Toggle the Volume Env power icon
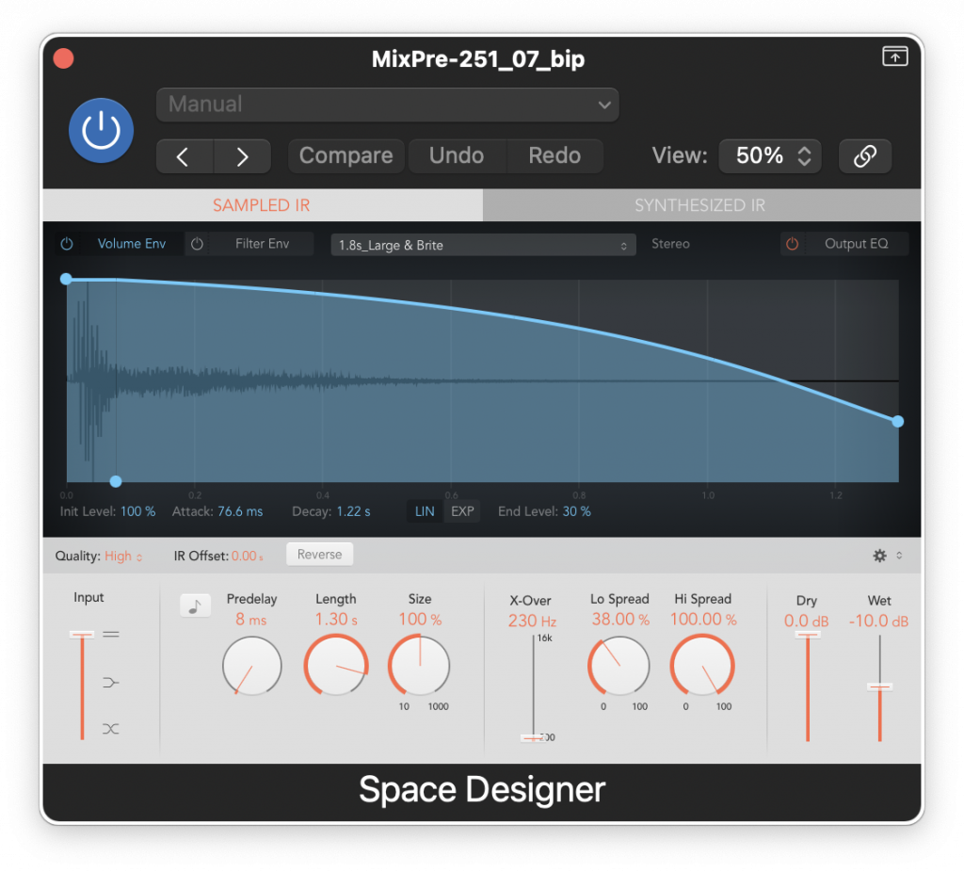 point(67,244)
